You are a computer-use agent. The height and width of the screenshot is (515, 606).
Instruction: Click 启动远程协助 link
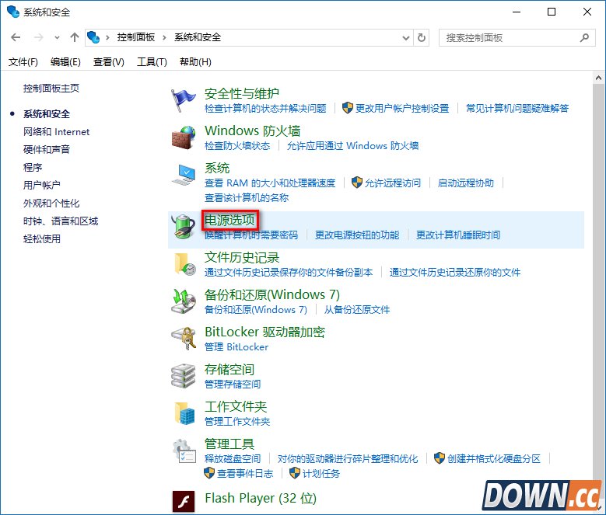466,183
